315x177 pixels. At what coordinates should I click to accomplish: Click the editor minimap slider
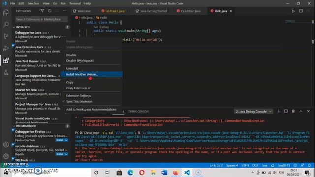[298, 22]
